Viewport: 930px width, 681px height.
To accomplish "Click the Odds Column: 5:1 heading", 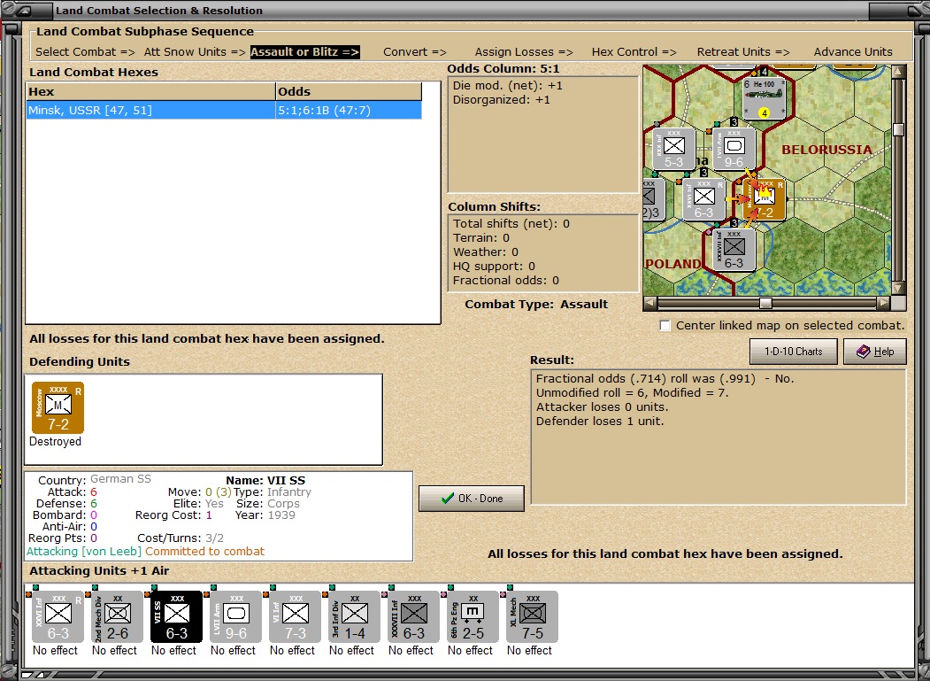I will [503, 69].
